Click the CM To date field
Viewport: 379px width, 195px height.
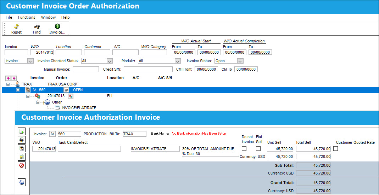click(x=246, y=69)
